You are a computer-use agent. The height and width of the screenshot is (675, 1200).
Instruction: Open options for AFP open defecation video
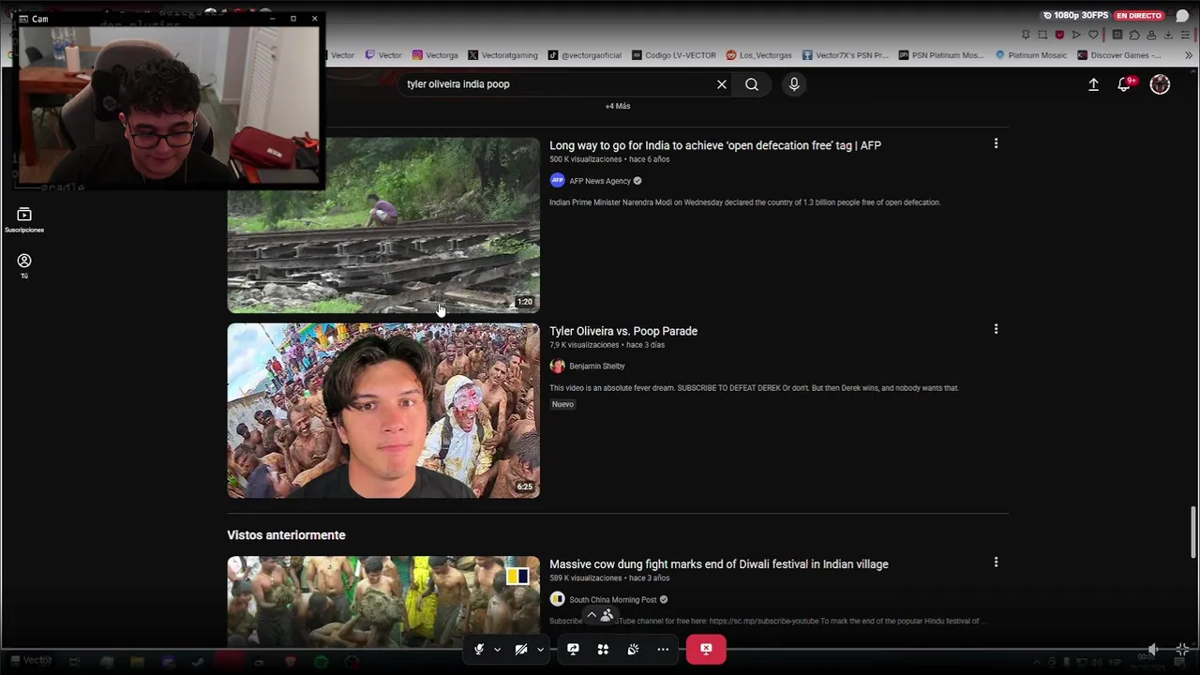[996, 143]
